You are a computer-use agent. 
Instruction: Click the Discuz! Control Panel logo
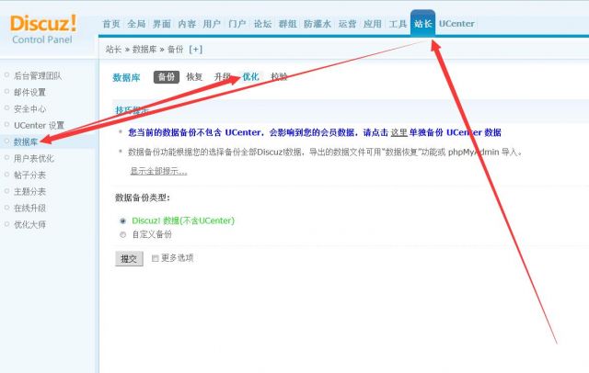44,28
